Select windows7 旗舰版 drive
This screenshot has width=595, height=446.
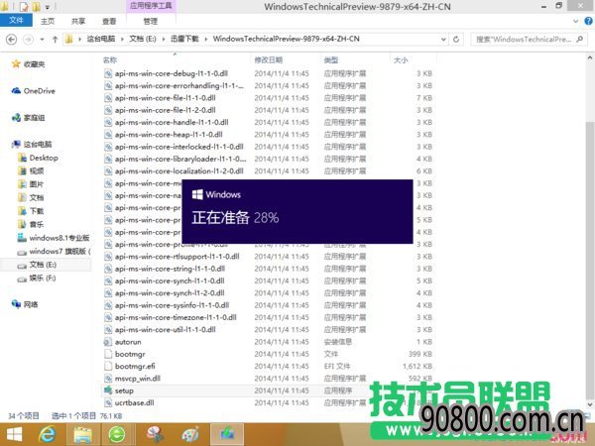[x=55, y=251]
